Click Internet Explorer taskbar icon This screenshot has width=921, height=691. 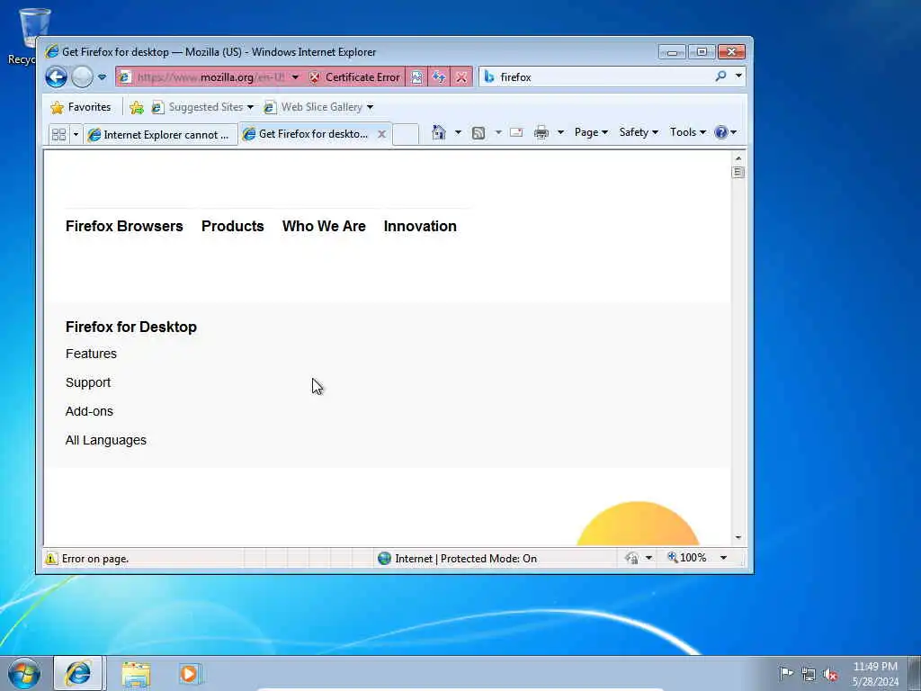(79, 673)
